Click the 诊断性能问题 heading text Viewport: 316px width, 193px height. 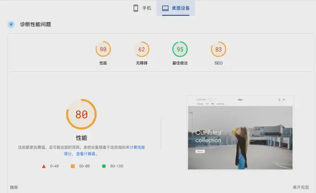[x=35, y=24]
